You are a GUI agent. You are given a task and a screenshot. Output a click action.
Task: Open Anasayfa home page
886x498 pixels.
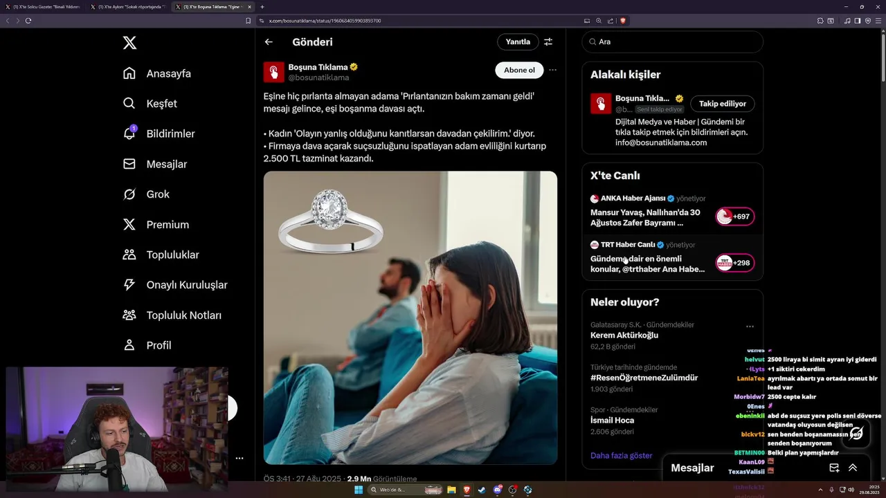(157, 73)
